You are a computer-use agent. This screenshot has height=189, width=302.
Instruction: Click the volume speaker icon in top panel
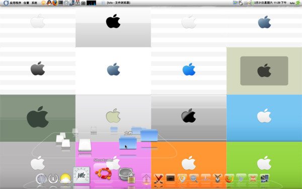[250, 3]
